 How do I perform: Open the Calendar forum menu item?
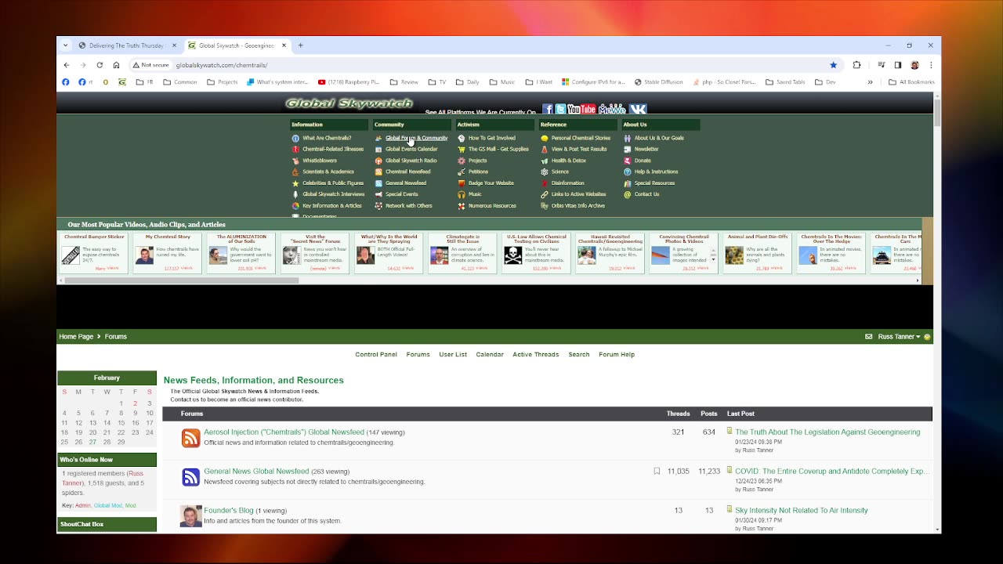tap(490, 355)
